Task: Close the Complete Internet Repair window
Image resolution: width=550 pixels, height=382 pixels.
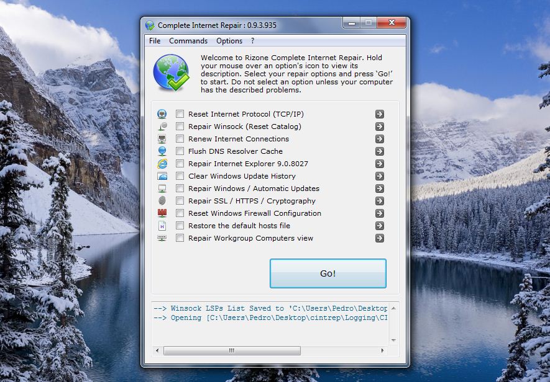Action: (x=392, y=23)
